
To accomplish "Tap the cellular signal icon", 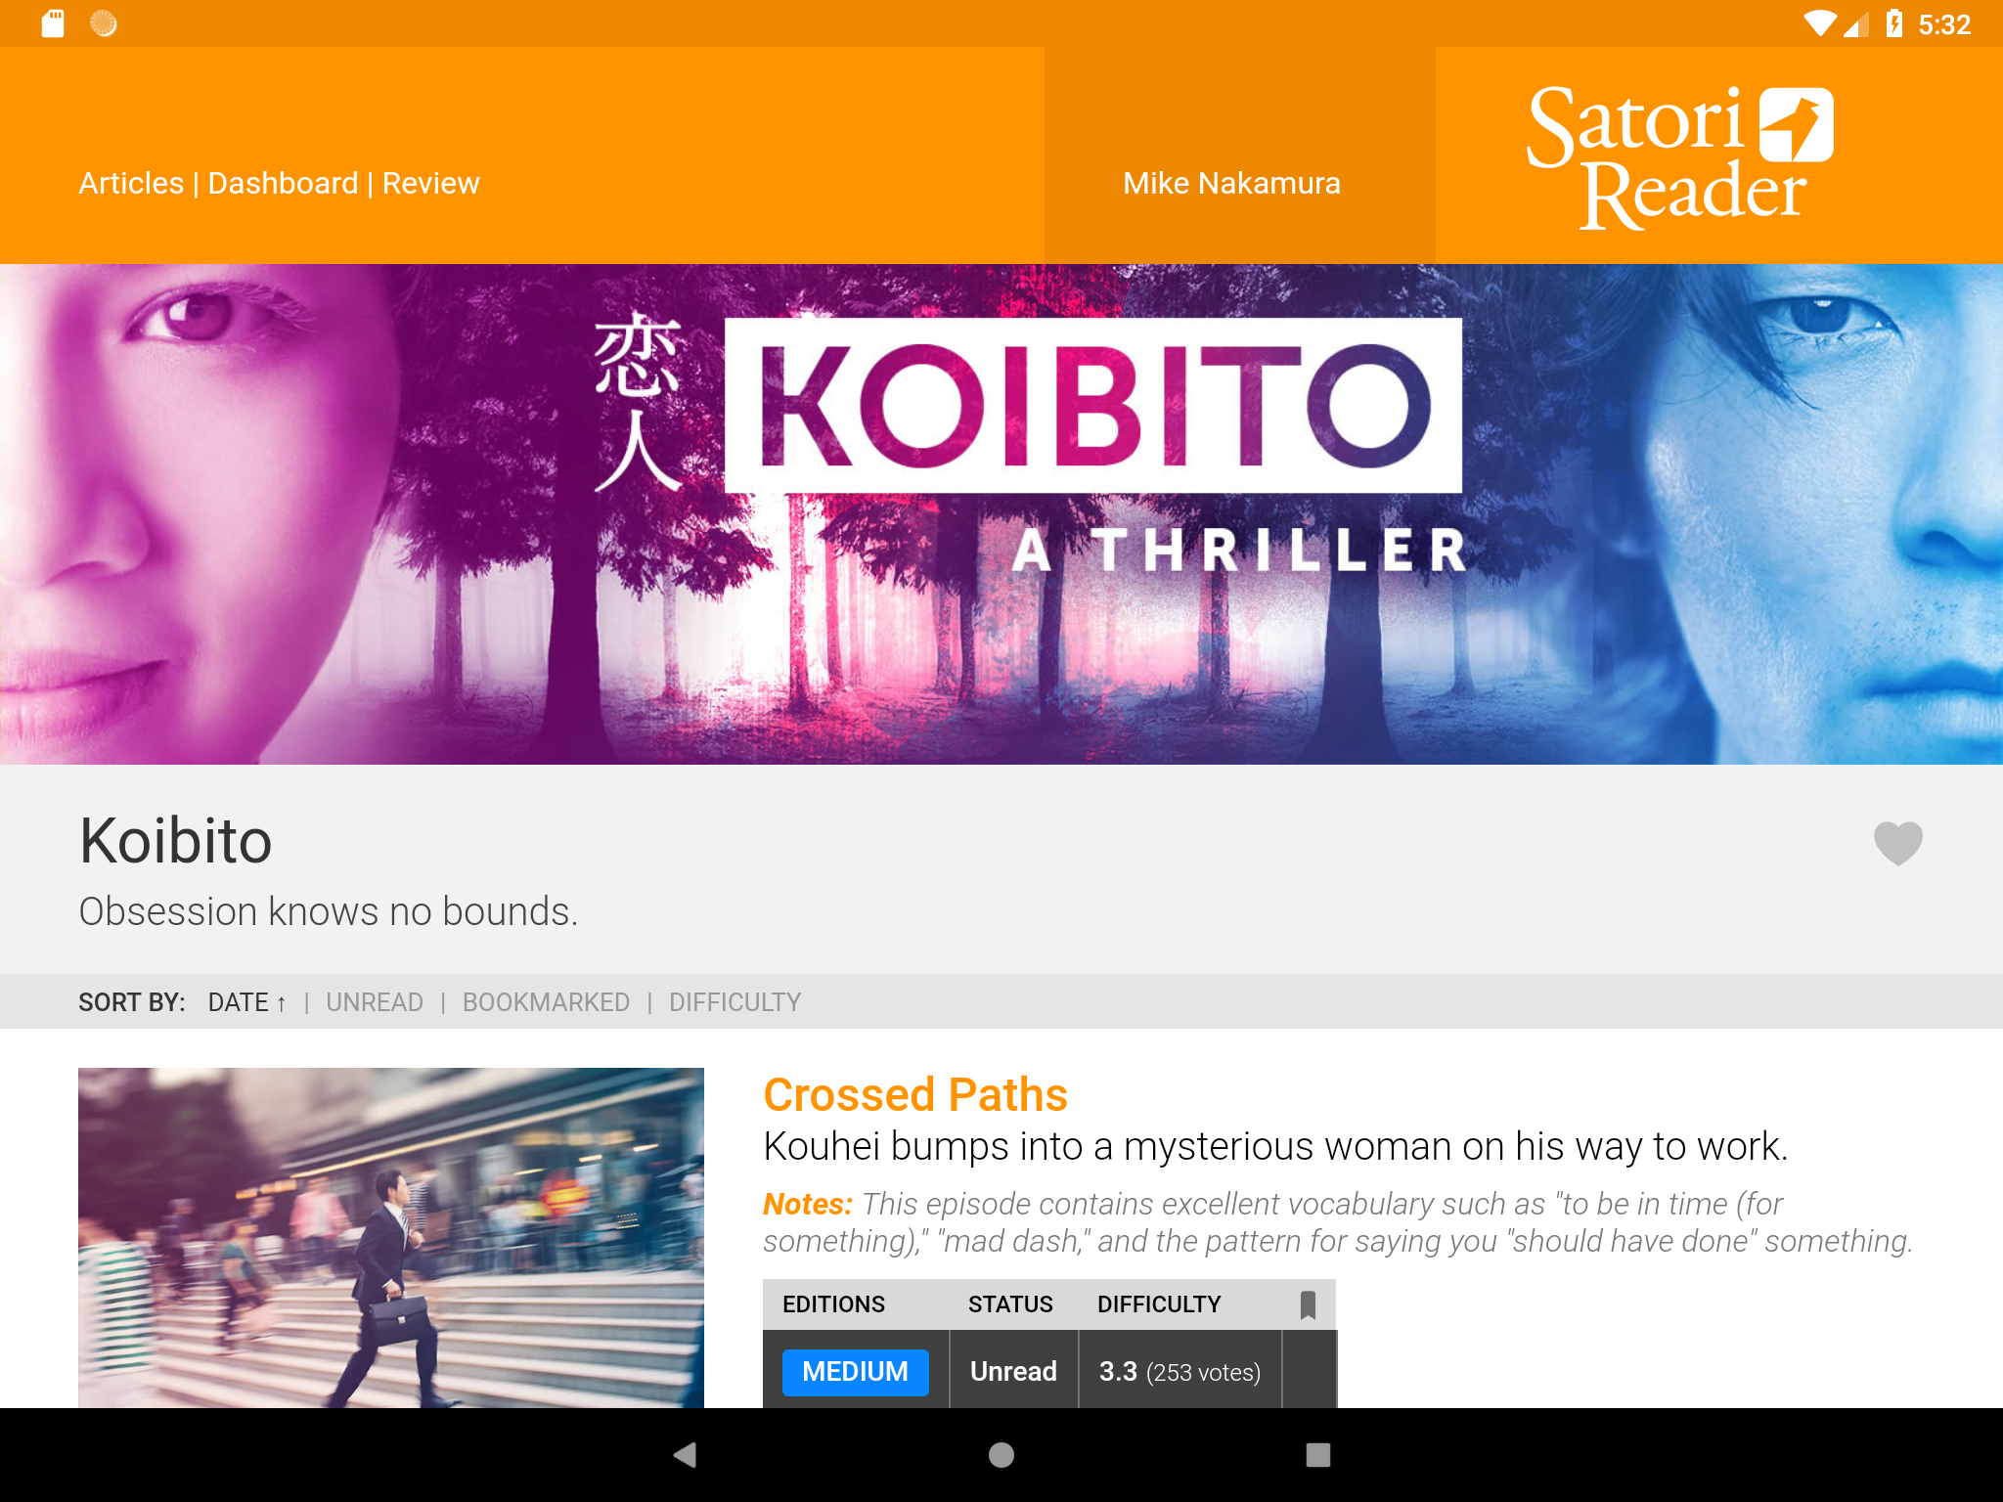I will point(1856,24).
